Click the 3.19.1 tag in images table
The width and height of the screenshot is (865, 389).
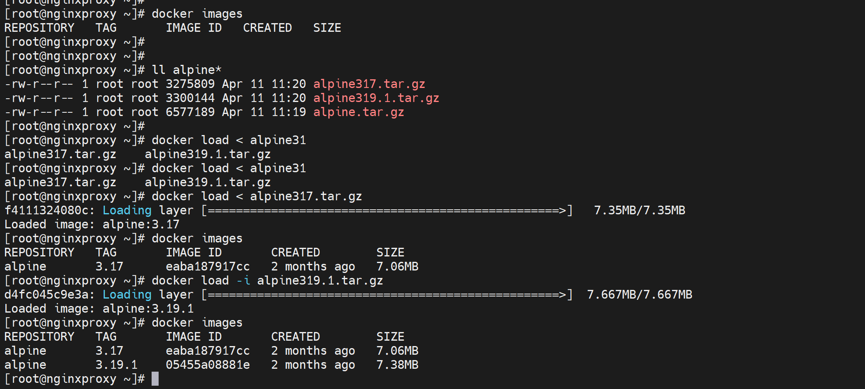tap(116, 365)
